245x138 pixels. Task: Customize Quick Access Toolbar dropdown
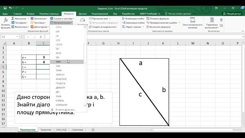(x=23, y=8)
